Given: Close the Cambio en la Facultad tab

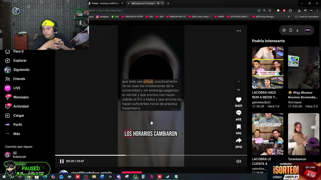Looking at the screenshot, I should (x=162, y=3).
